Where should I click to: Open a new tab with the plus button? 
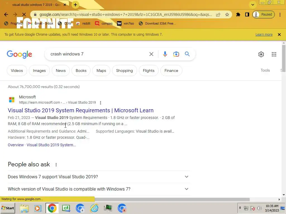click(75, 5)
